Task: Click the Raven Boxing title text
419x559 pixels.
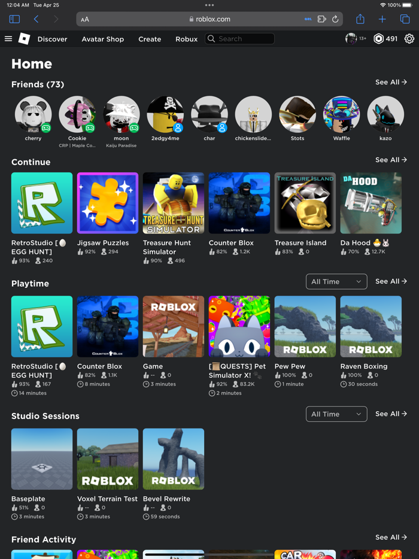Action: point(364,366)
